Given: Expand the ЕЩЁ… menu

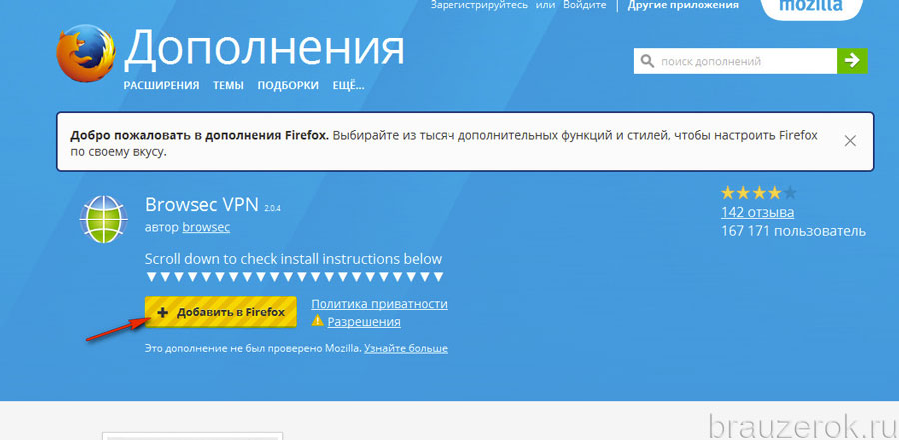Looking at the screenshot, I should [x=348, y=86].
